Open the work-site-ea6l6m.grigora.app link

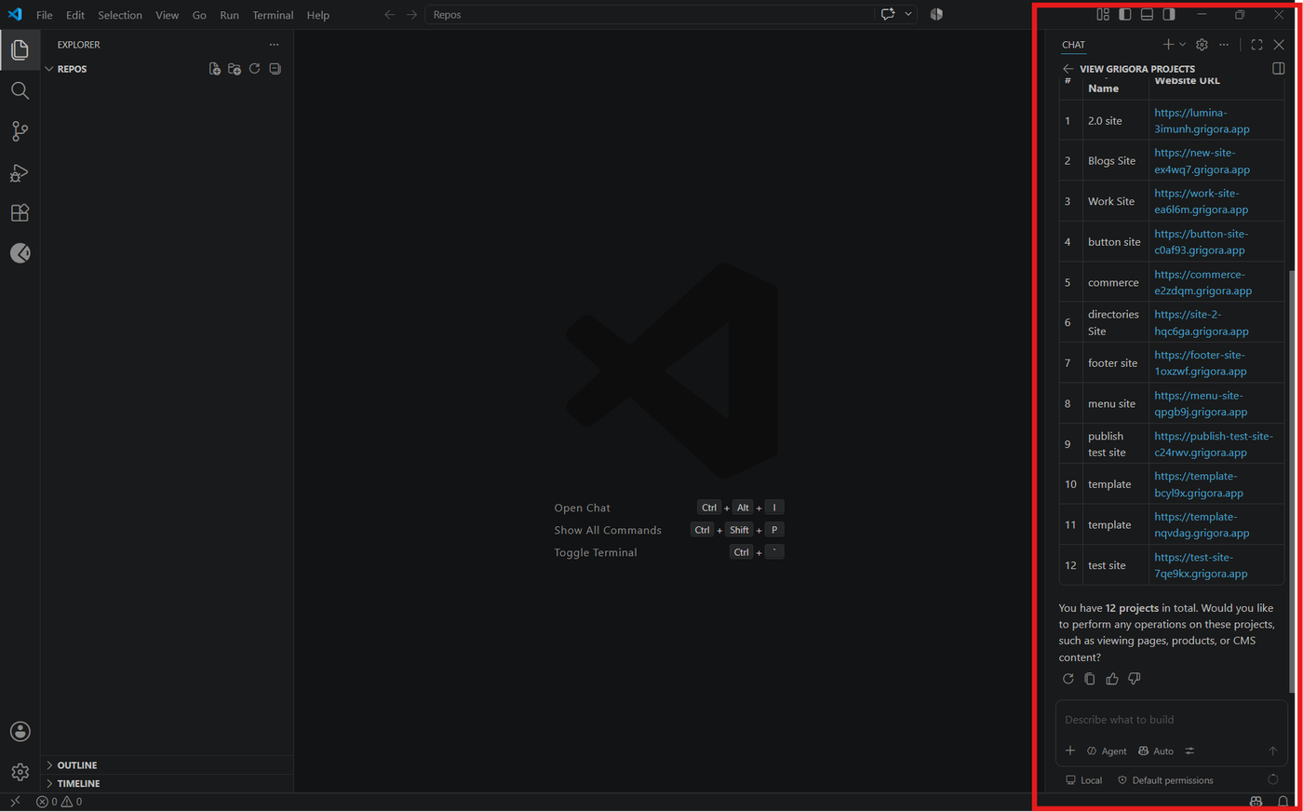[x=1201, y=201]
